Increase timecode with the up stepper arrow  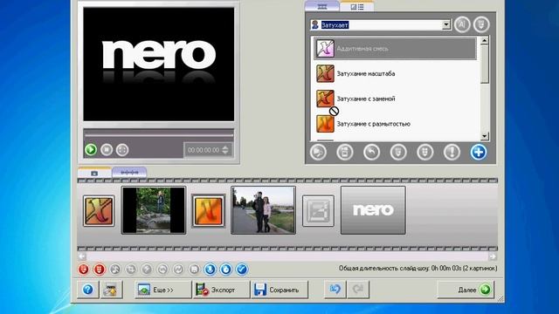(225, 147)
